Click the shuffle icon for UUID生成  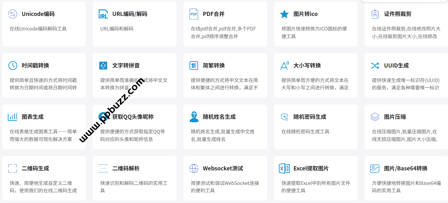coord(375,66)
